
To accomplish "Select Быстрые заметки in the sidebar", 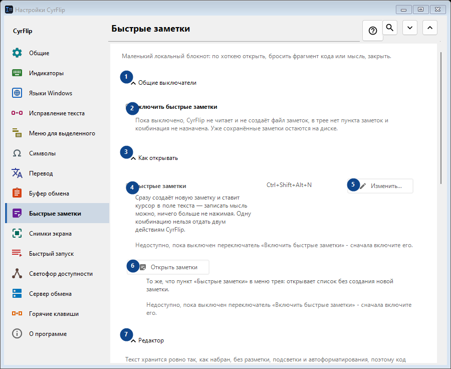I will (57, 213).
